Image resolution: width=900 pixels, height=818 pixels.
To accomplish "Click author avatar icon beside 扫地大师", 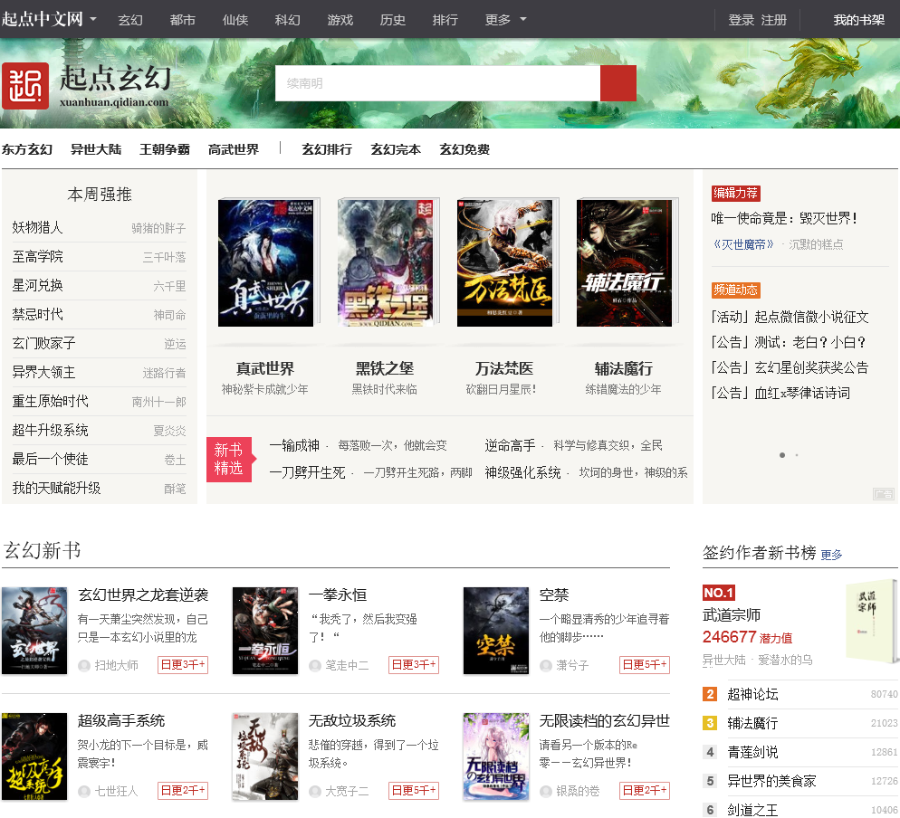I will click(x=84, y=665).
